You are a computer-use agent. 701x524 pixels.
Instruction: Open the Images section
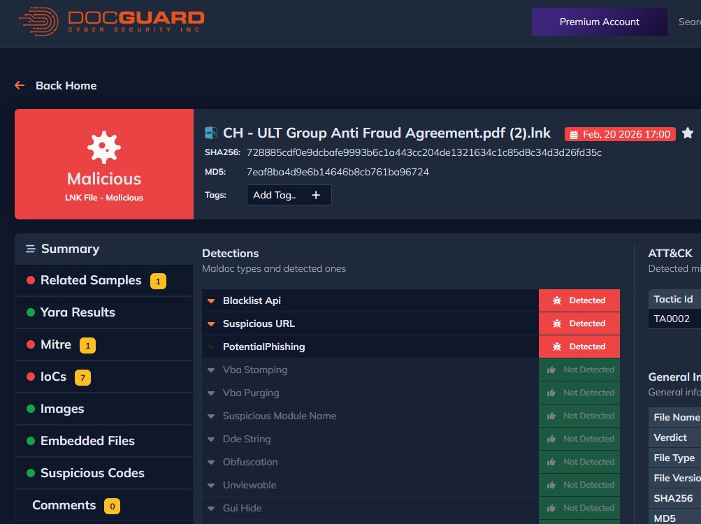click(103, 409)
